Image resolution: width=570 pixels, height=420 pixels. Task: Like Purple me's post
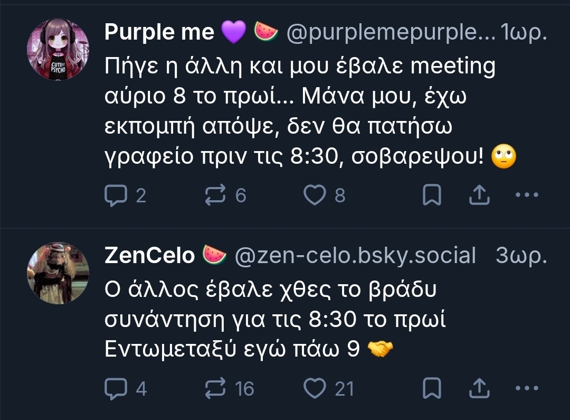tap(316, 196)
